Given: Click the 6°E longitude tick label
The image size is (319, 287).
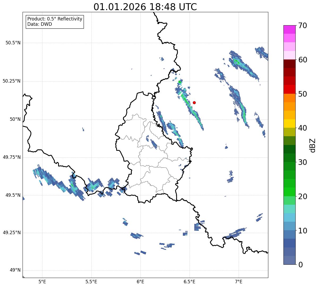Looking at the screenshot, I should 140,281.
